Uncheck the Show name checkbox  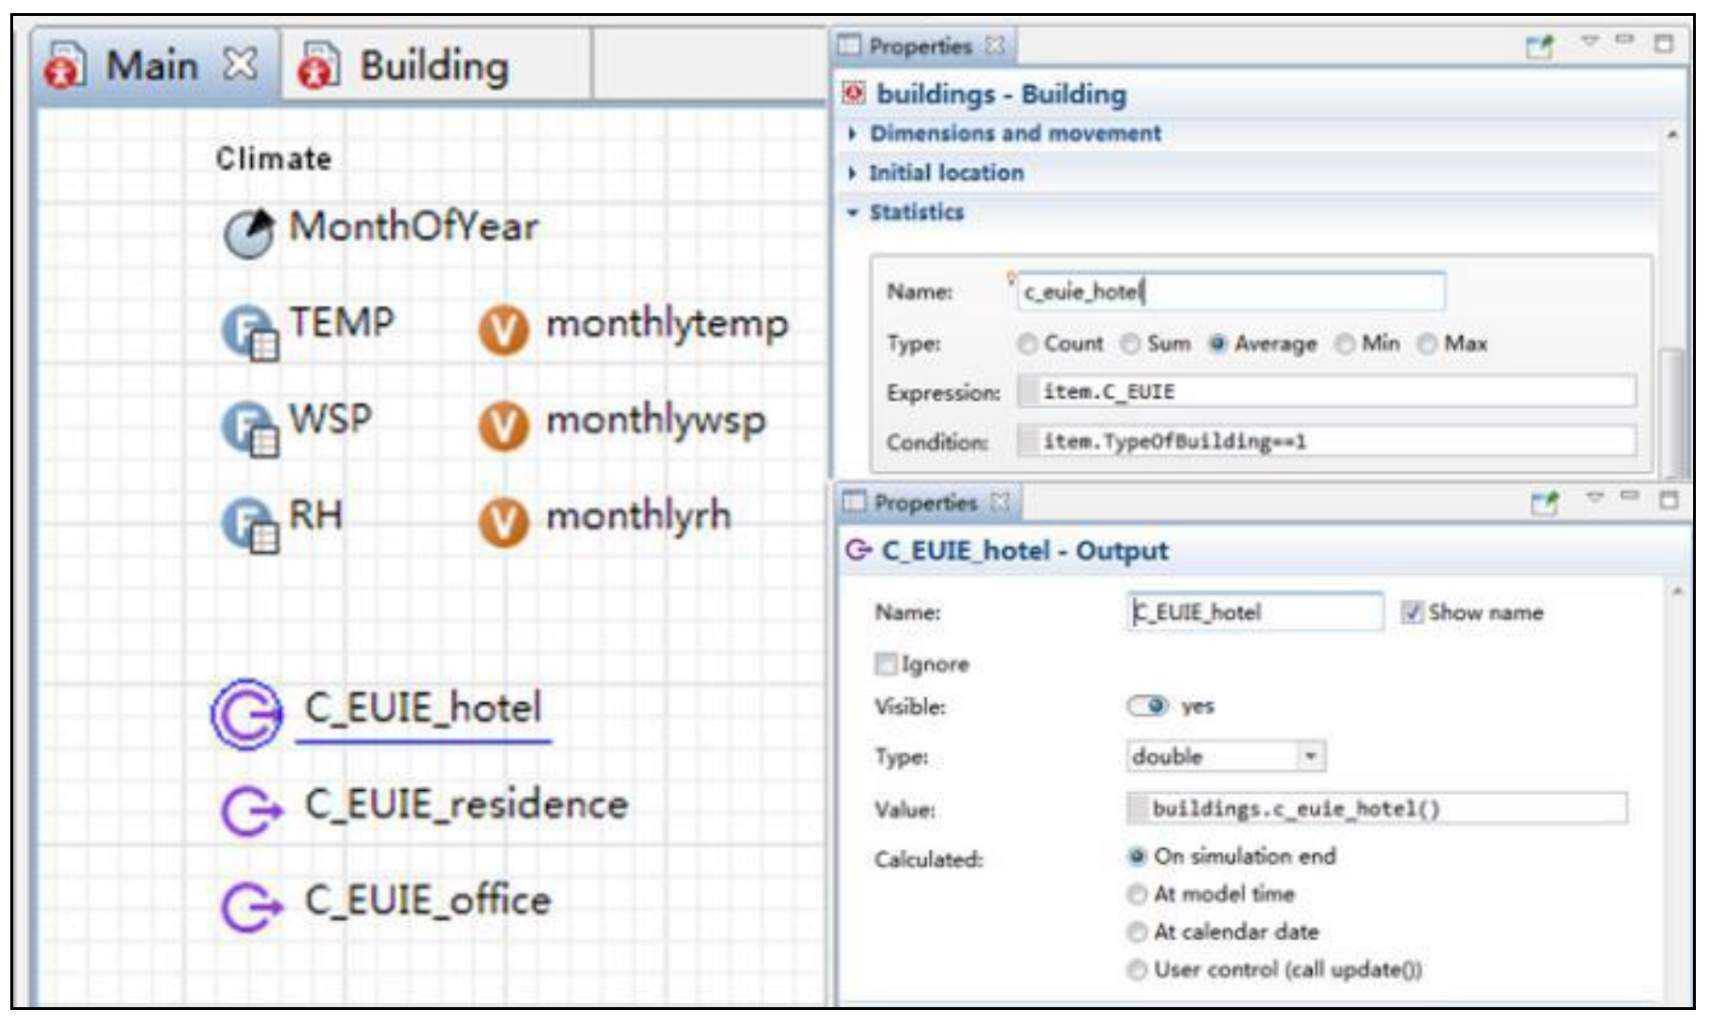[x=1411, y=613]
